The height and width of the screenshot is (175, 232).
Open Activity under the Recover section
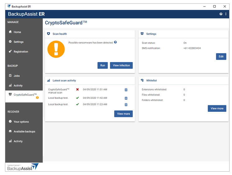(18, 141)
